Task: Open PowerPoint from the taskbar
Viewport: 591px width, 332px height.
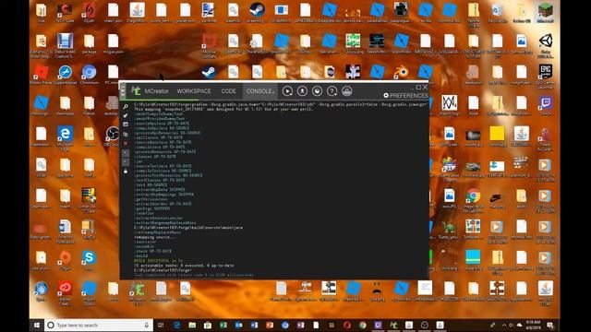Action: (x=270, y=325)
